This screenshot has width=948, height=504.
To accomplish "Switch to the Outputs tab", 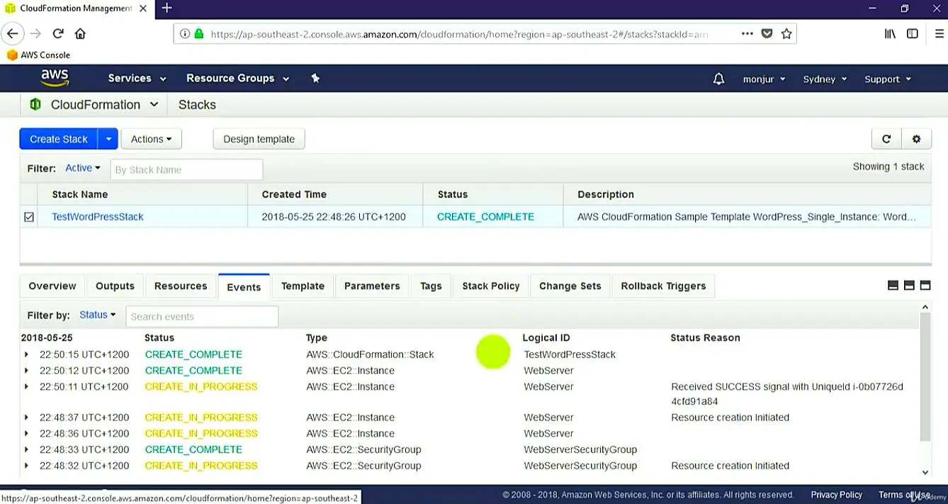I will (115, 286).
